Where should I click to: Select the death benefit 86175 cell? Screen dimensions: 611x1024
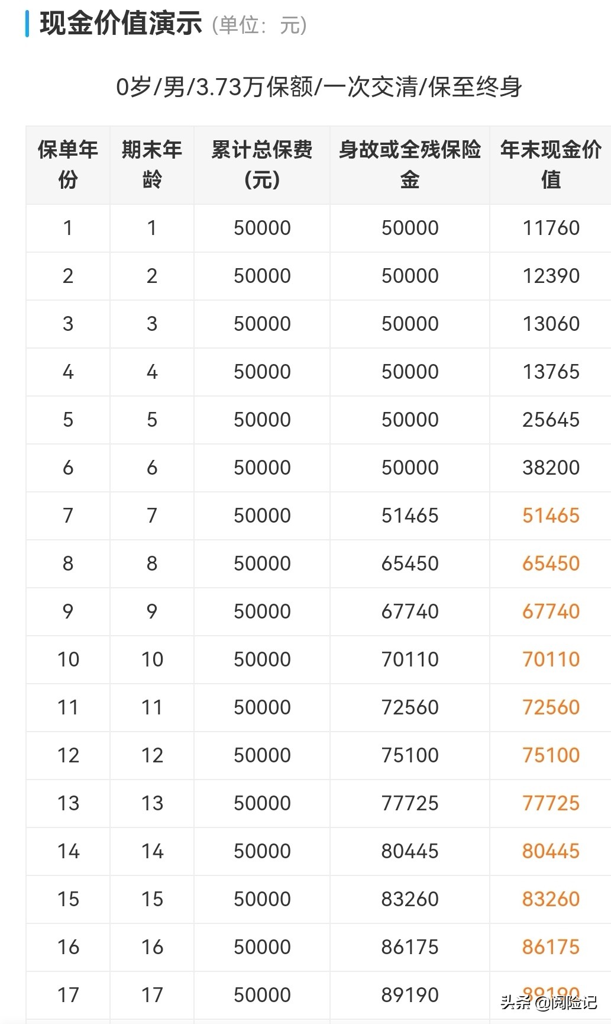[x=410, y=947]
